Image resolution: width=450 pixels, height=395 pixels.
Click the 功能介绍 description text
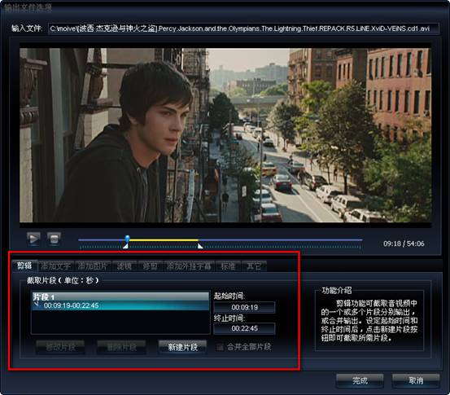pyautogui.click(x=369, y=321)
